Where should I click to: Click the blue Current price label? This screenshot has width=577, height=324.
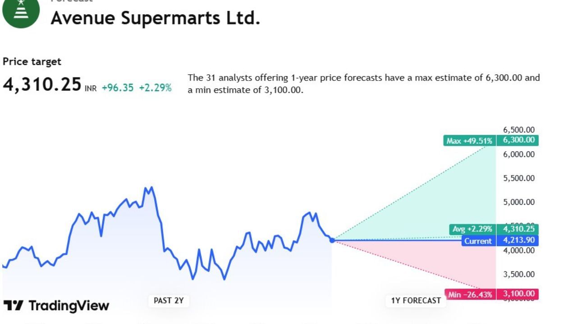click(x=478, y=241)
